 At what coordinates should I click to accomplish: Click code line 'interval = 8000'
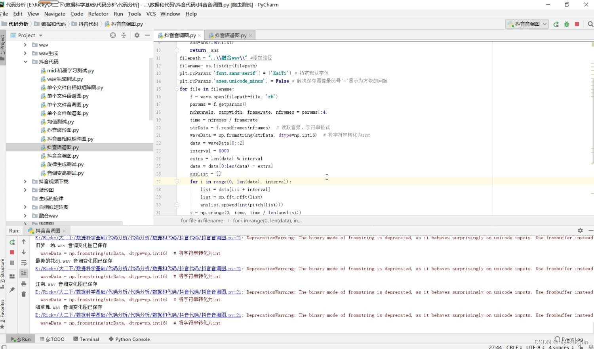pyautogui.click(x=209, y=151)
